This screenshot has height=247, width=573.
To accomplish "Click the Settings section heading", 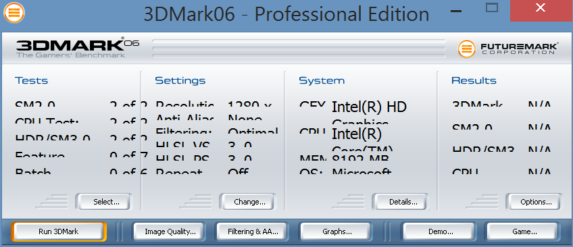I will coord(180,80).
